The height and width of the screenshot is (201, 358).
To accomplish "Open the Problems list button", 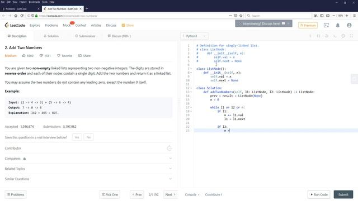I will point(16,195).
